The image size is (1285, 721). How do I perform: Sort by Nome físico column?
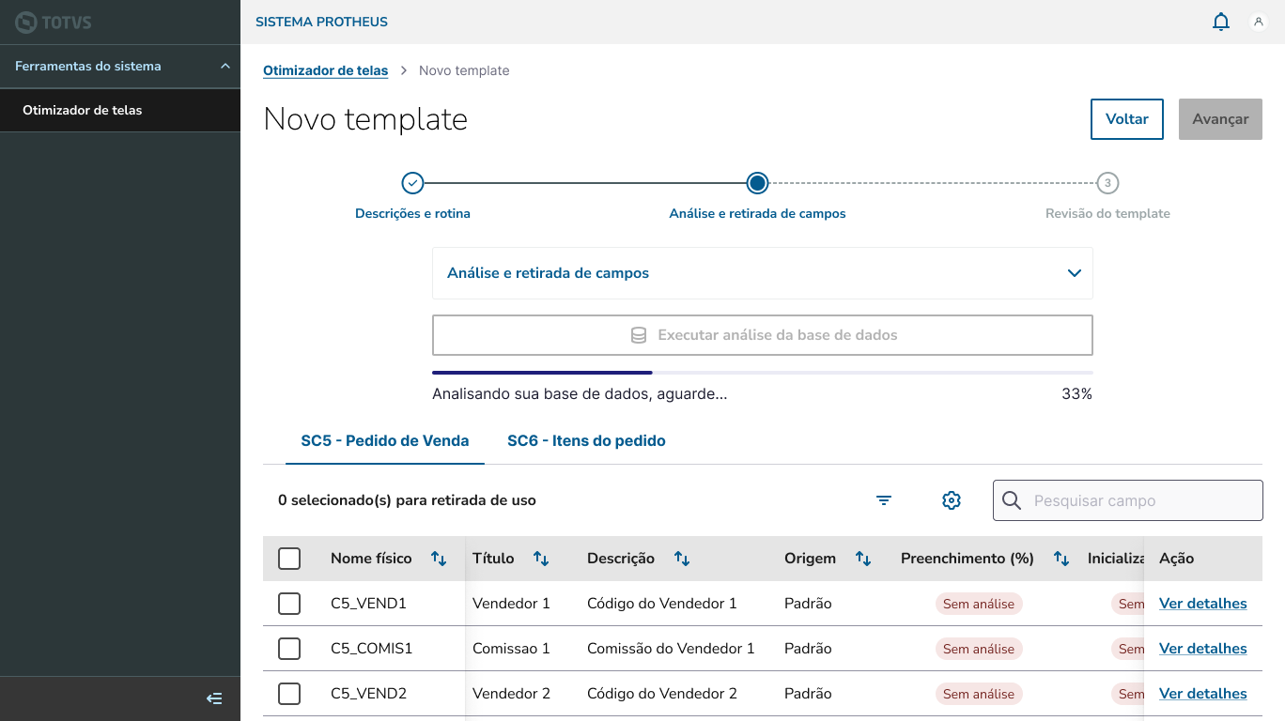tap(439, 559)
